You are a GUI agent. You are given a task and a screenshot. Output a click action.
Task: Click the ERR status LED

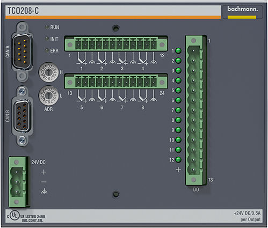[47, 50]
